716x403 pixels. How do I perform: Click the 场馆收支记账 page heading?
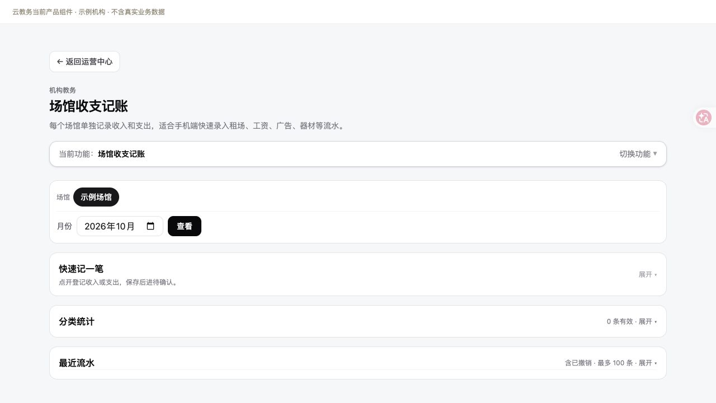click(x=88, y=106)
